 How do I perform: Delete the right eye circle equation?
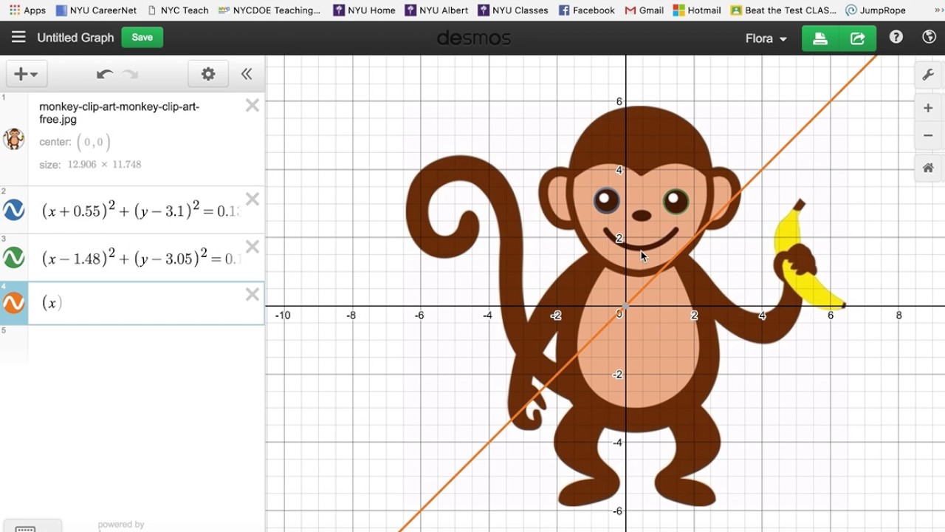(x=252, y=247)
